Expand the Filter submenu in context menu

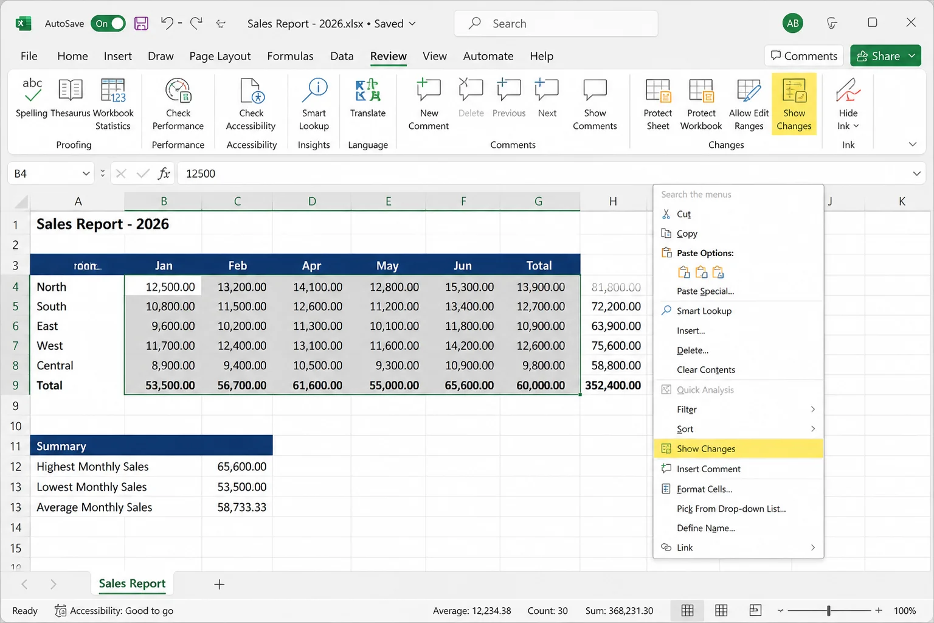coord(813,409)
